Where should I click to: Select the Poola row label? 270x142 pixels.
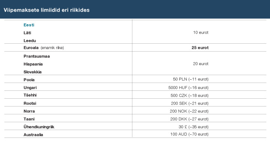(x=29, y=80)
